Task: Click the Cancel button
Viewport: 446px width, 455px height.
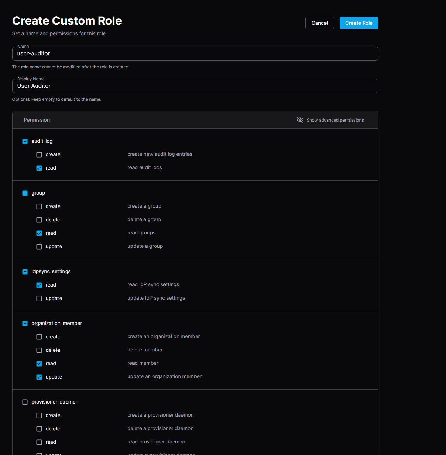Action: [x=319, y=23]
